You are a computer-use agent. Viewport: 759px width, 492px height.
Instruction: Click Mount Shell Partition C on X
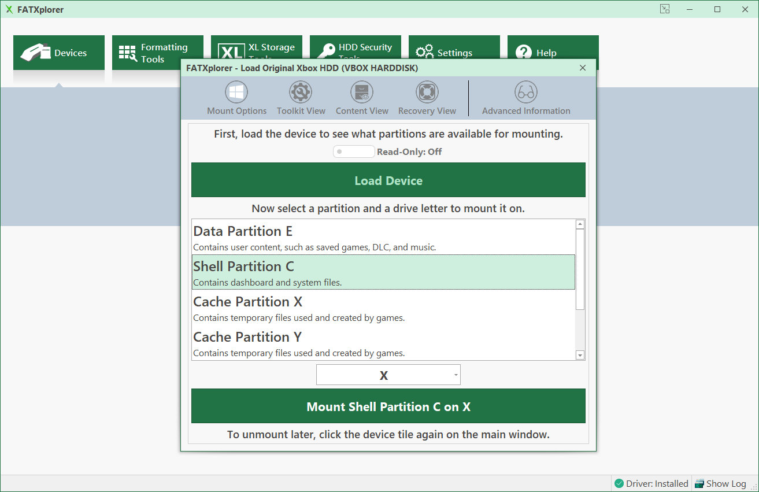(x=388, y=406)
